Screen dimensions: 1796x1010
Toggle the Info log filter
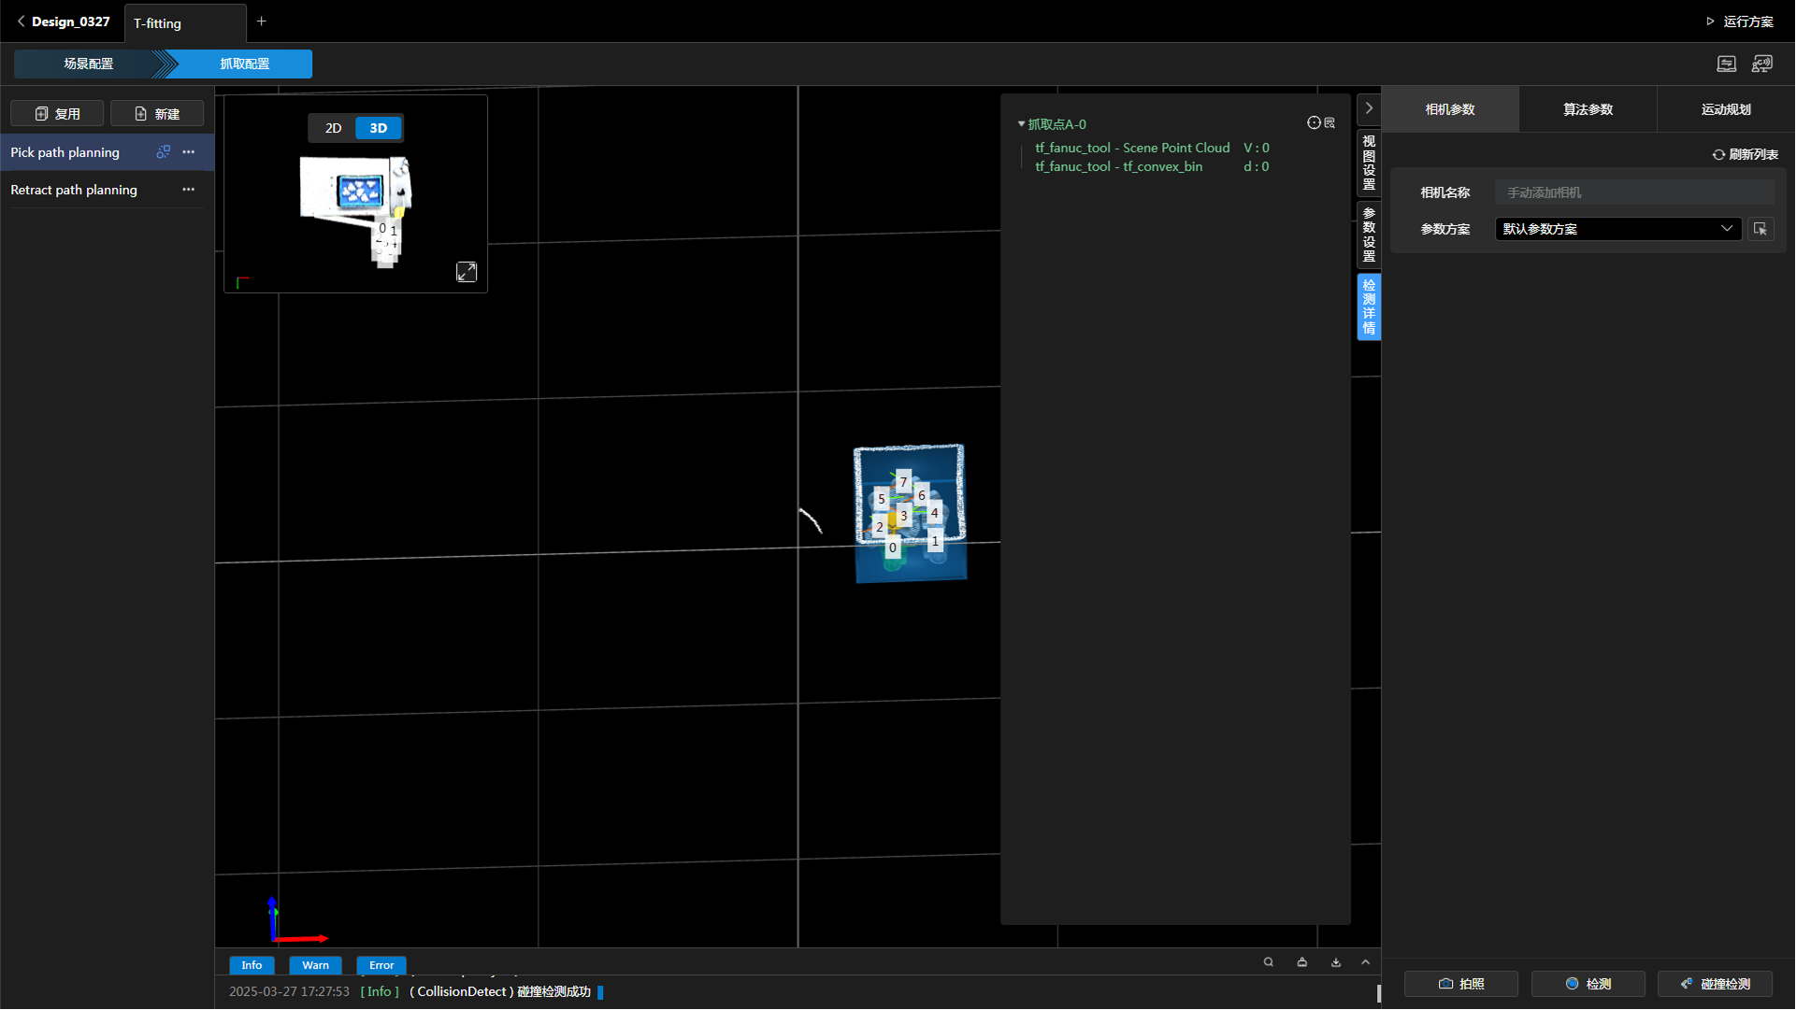pos(251,965)
